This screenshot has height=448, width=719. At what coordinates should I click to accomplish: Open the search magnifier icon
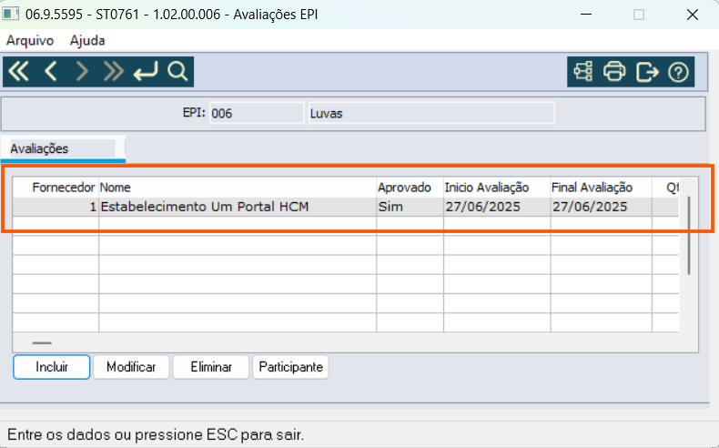177,72
